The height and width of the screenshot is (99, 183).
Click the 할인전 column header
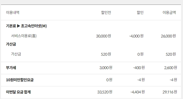pyautogui.click(x=106, y=12)
